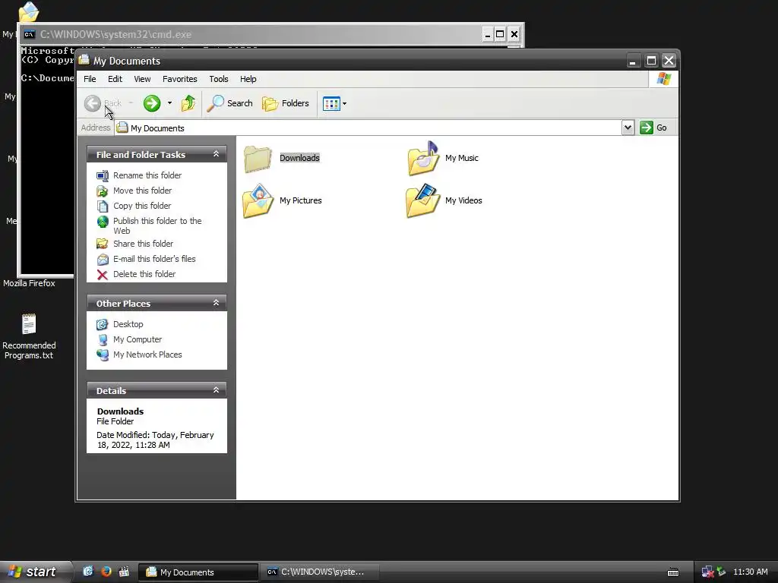This screenshot has width=778, height=583.
Task: Select the My Videos folder icon
Action: point(422,200)
